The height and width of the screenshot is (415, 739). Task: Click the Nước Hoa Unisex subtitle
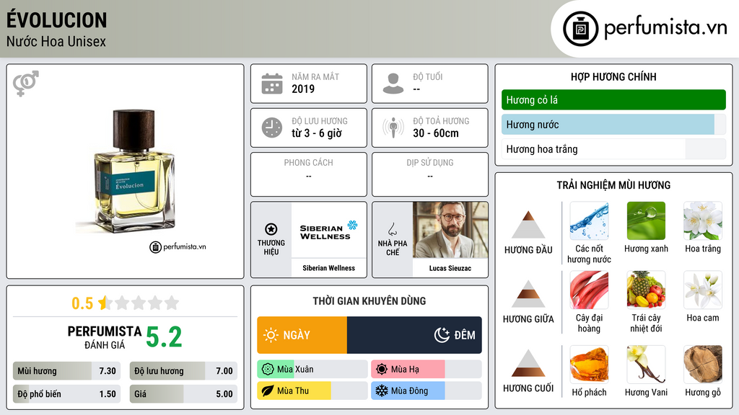click(x=56, y=42)
